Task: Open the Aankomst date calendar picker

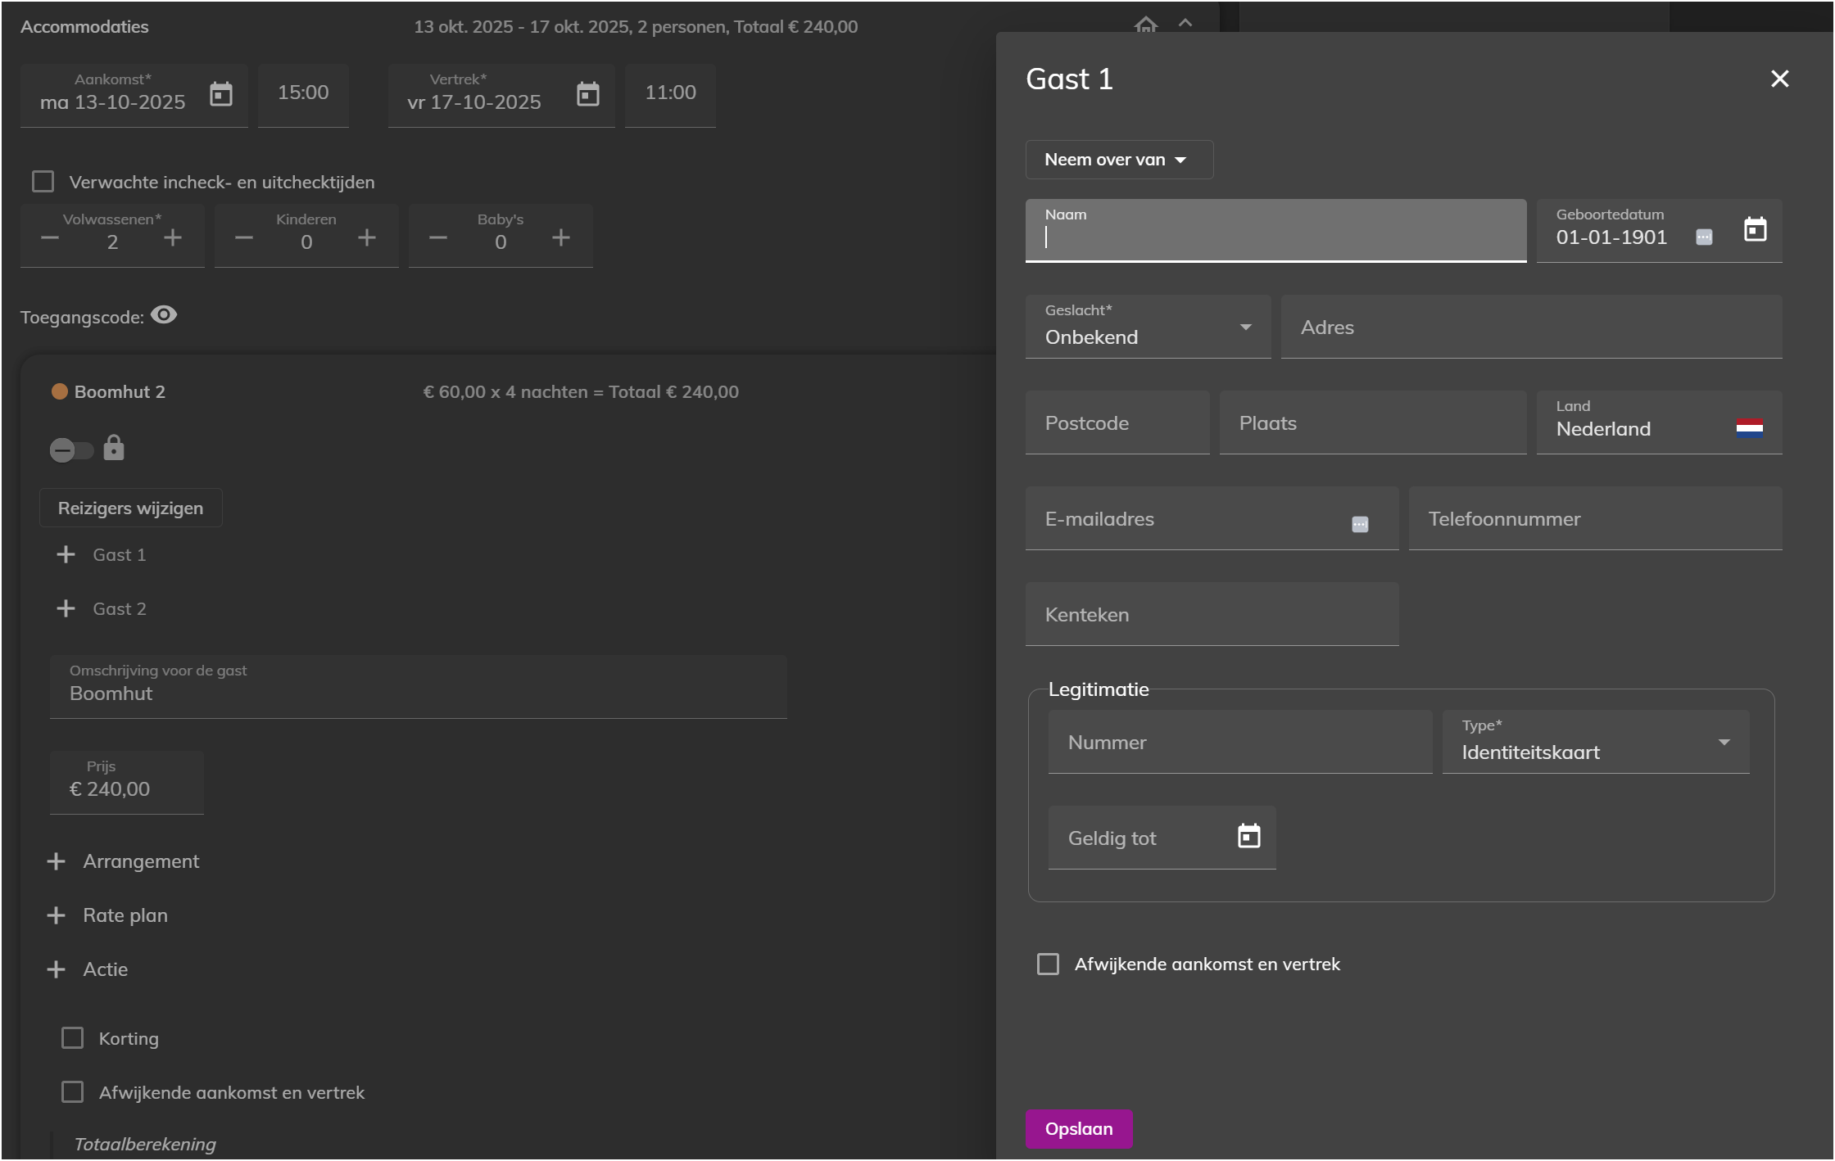Action: tap(220, 94)
